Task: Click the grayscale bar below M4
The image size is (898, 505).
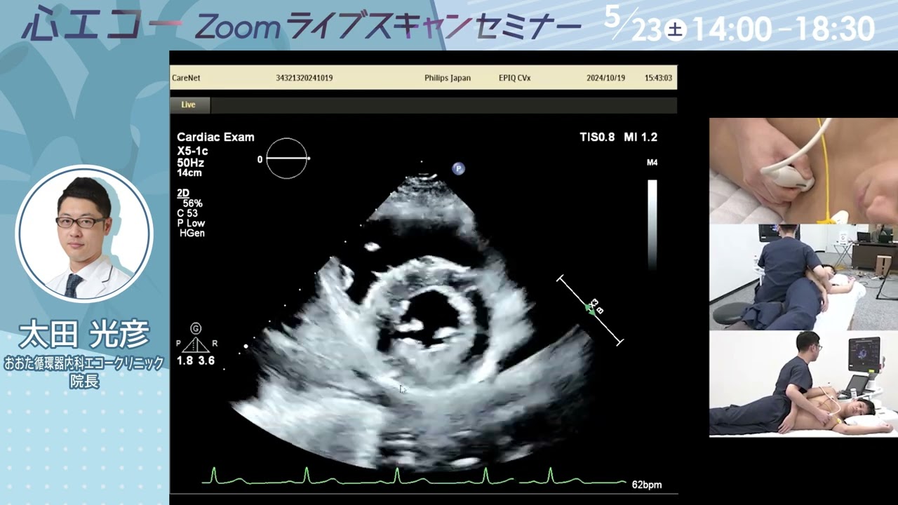Action: point(652,224)
